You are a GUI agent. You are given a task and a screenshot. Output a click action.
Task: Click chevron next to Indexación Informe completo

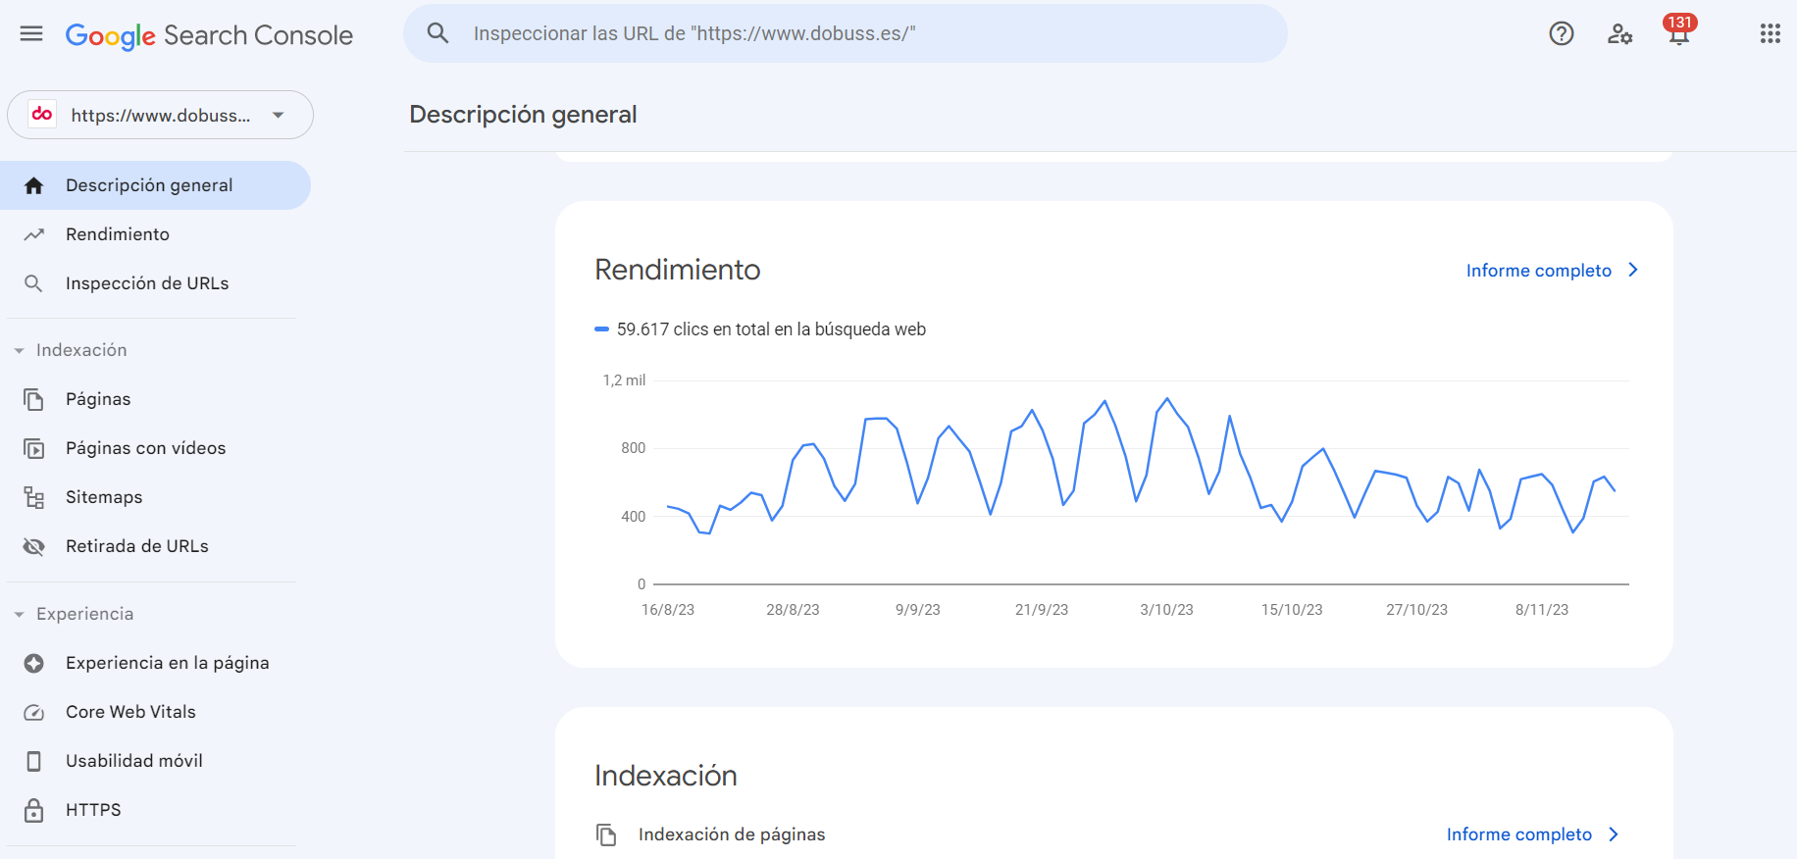pyautogui.click(x=1614, y=834)
